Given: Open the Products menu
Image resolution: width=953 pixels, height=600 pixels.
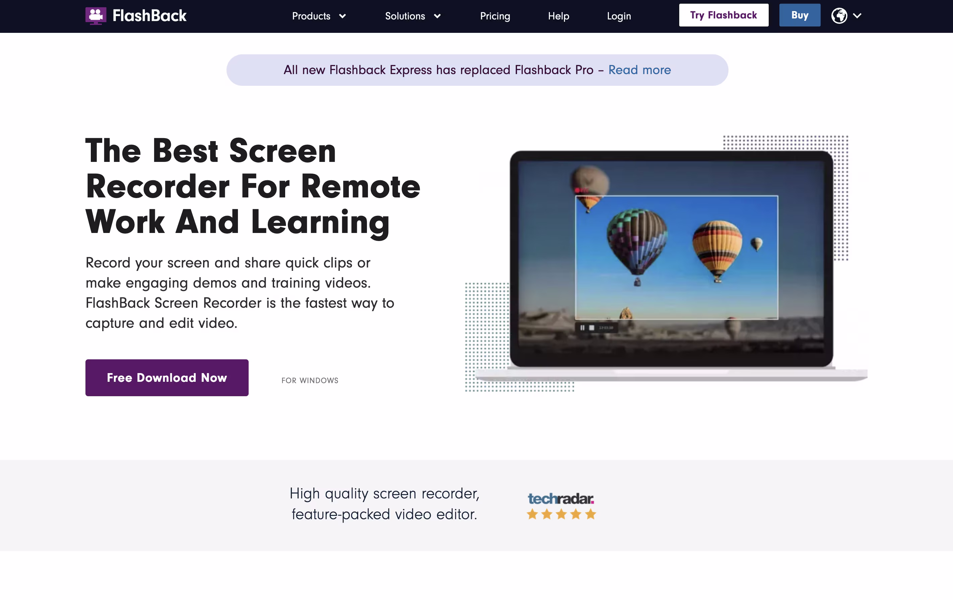Looking at the screenshot, I should pyautogui.click(x=311, y=16).
